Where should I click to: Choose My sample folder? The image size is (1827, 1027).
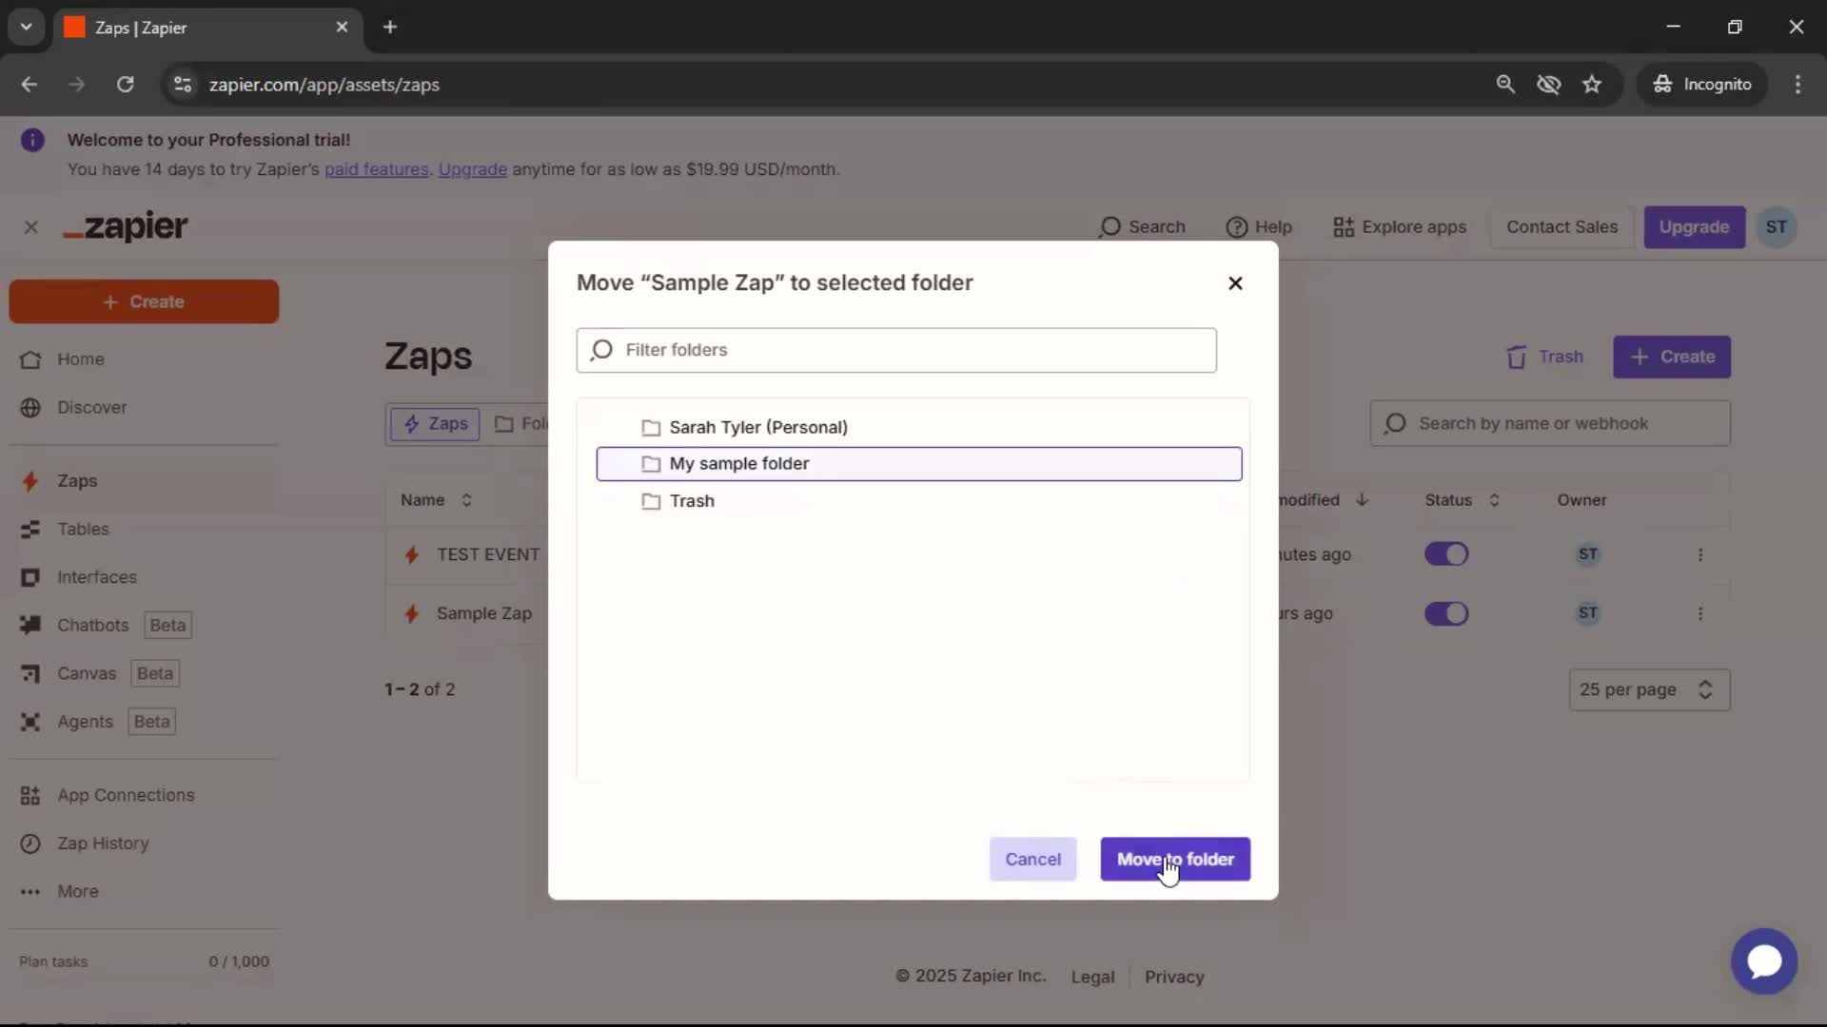919,464
